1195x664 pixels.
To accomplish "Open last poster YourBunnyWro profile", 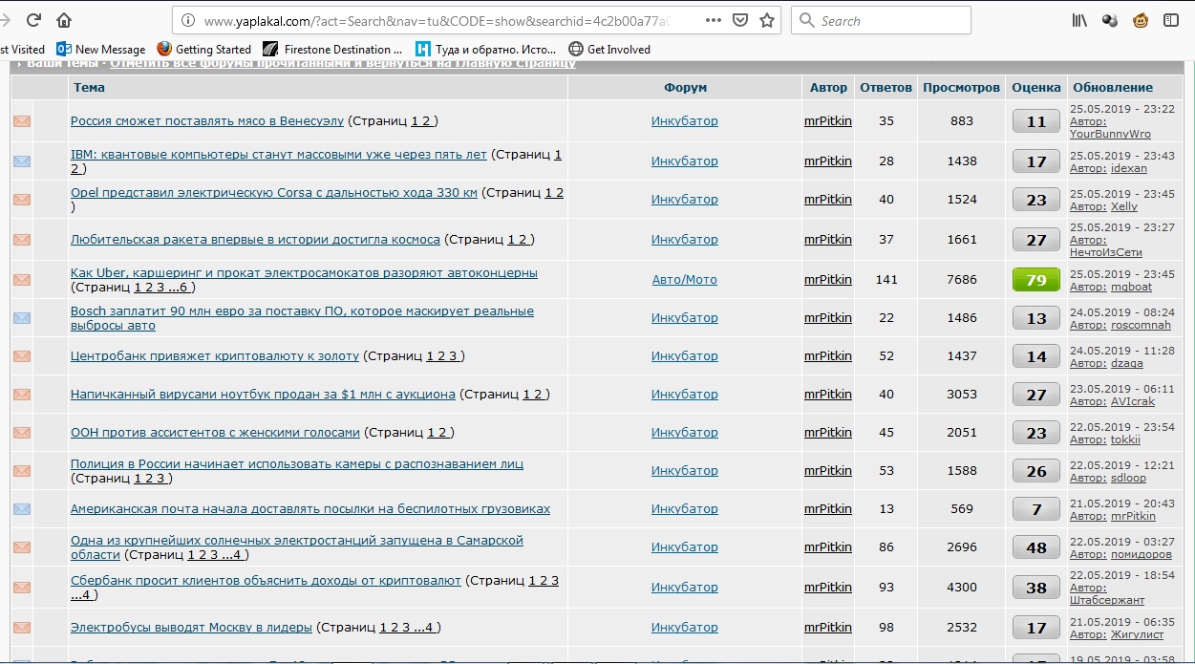I will tap(1110, 134).
